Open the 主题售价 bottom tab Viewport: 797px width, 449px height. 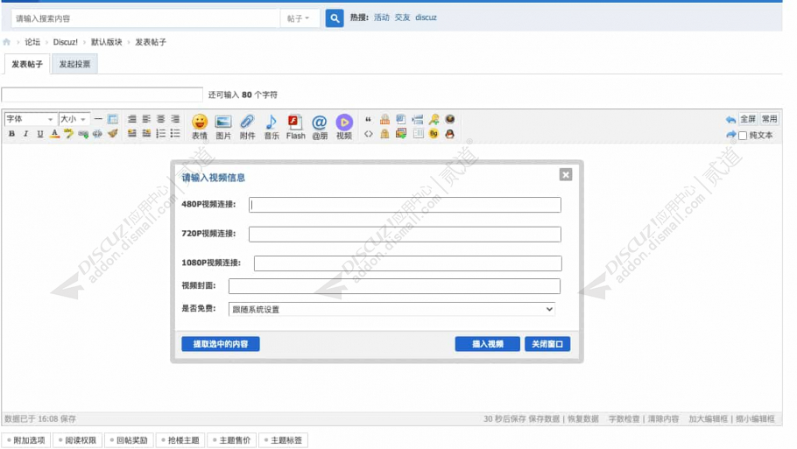(231, 440)
